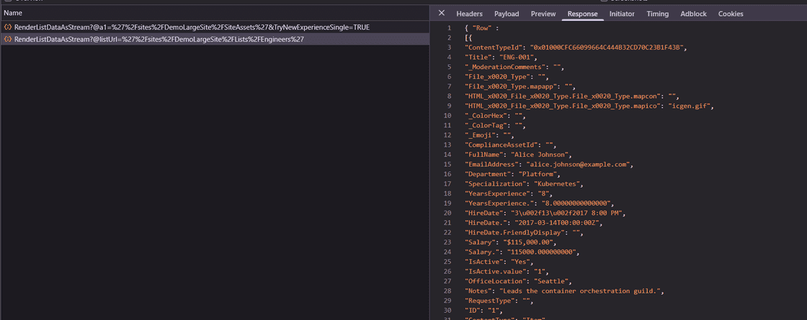Click the FullName "Alice Johnson" line
Viewport: 807px width, 320px height.
pos(518,155)
